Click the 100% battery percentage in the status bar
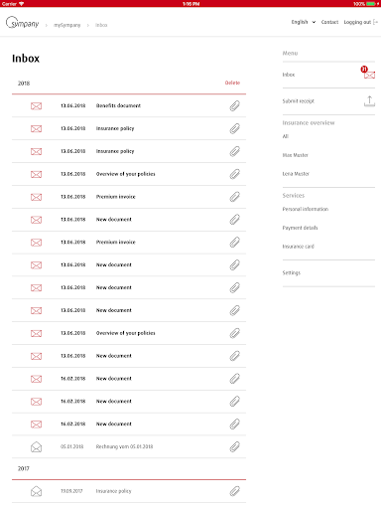Image resolution: width=381 pixels, height=509 pixels. click(x=359, y=4)
